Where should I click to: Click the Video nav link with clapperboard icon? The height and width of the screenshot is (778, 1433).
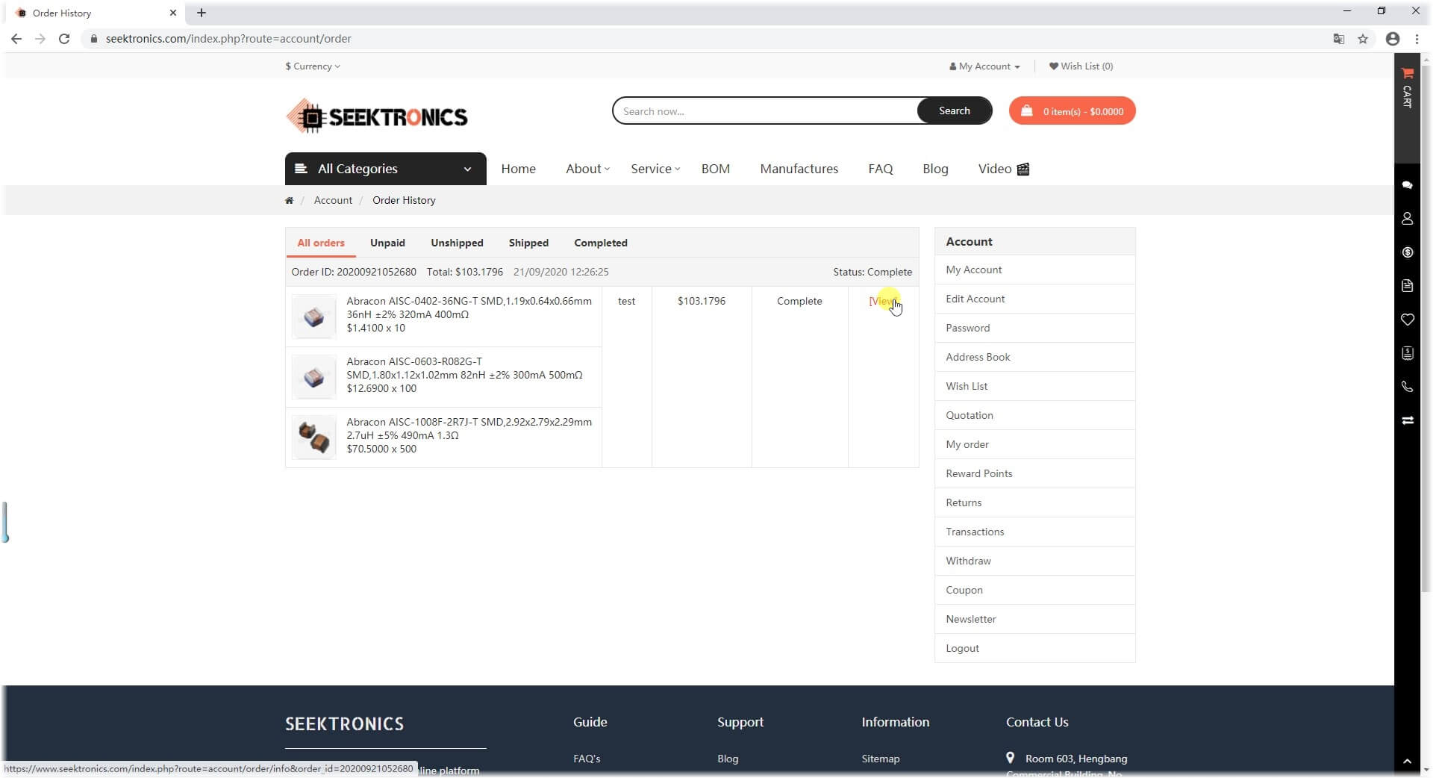click(1003, 169)
